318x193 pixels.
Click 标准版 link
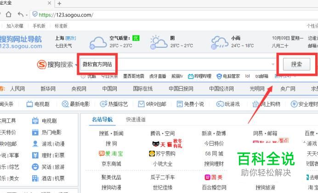pyautogui.click(x=61, y=26)
